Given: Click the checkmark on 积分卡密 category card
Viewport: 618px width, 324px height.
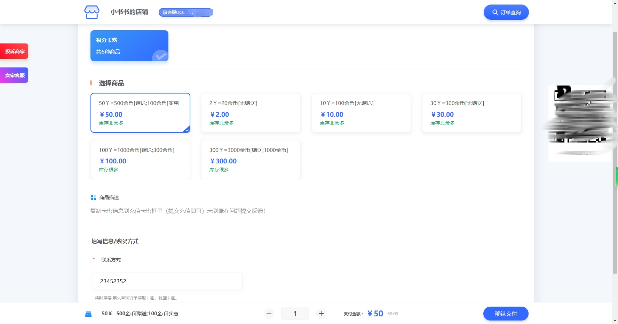Looking at the screenshot, I should (160, 55).
